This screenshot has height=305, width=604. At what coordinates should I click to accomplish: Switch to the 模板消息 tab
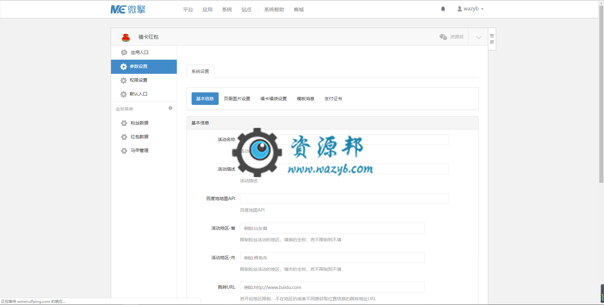305,99
